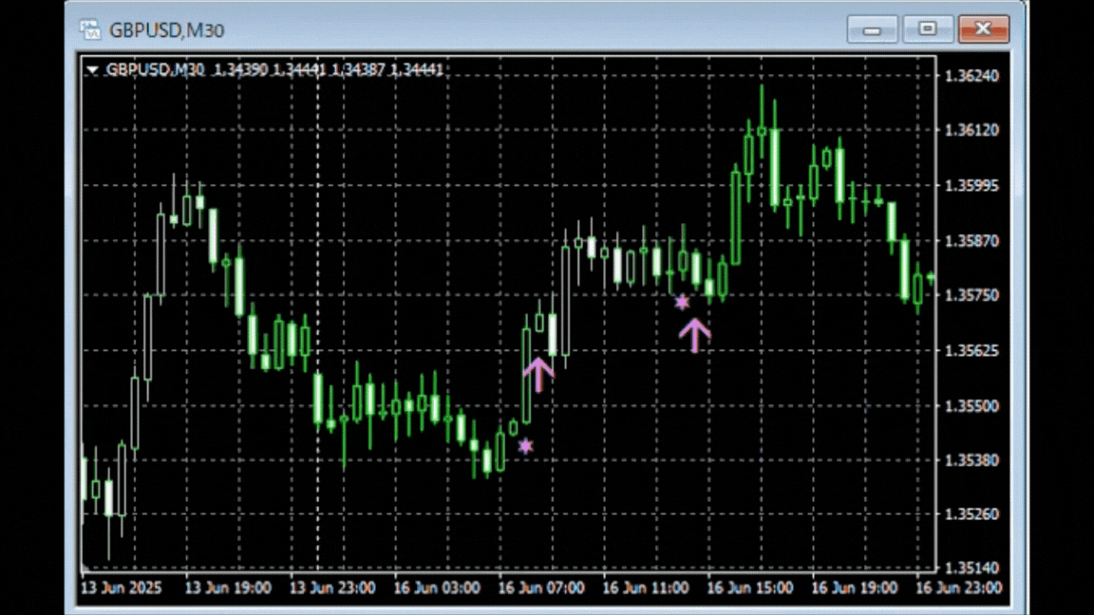Screen dimensions: 1094x615
Task: Click the 13 Jun 19:00 time label
Action: pyautogui.click(x=228, y=587)
